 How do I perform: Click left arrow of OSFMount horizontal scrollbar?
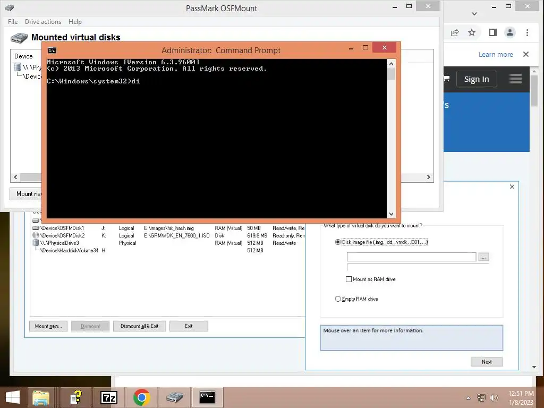point(15,177)
